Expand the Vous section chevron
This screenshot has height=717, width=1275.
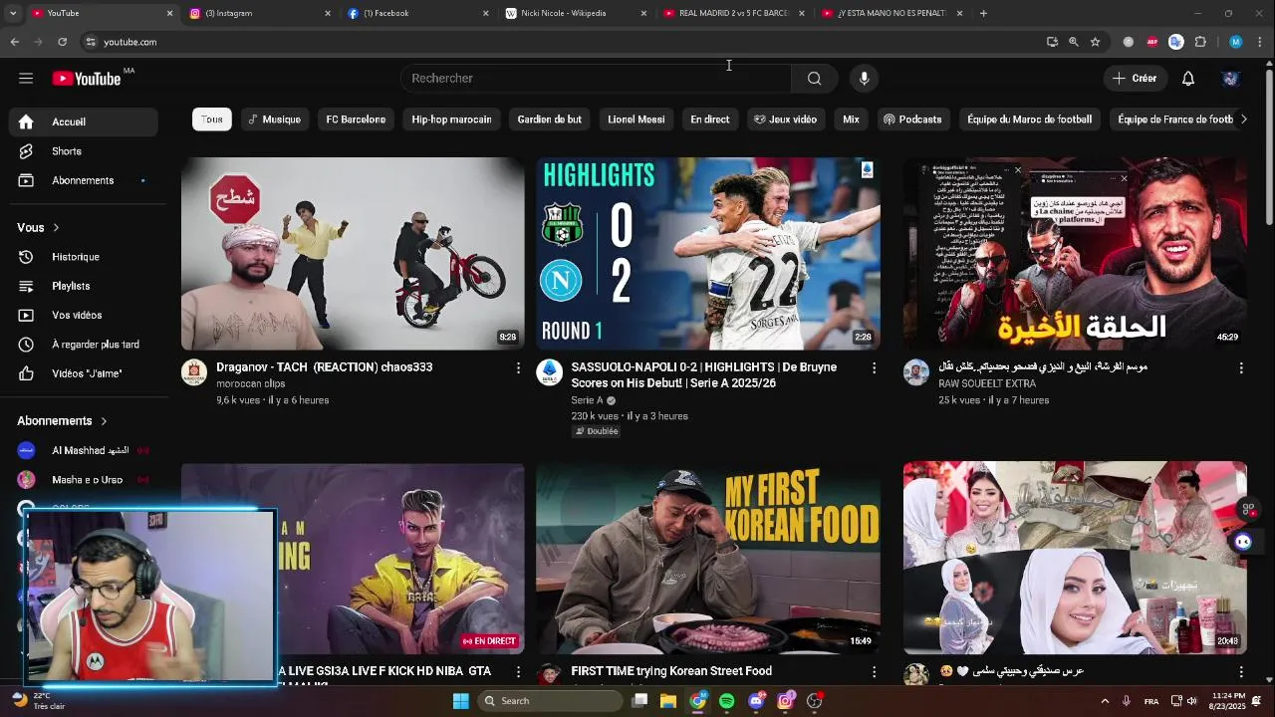[56, 228]
